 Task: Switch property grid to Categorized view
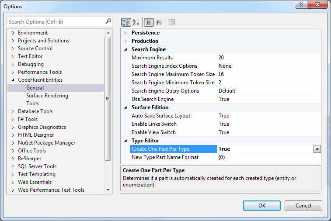[x=126, y=22]
